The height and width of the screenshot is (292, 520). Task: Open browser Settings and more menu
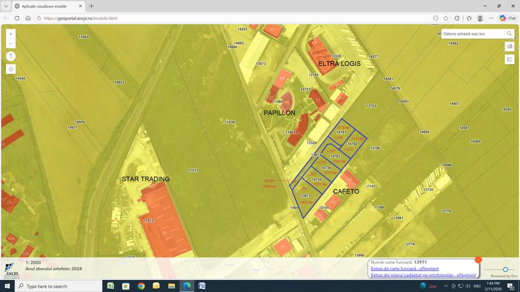point(491,18)
